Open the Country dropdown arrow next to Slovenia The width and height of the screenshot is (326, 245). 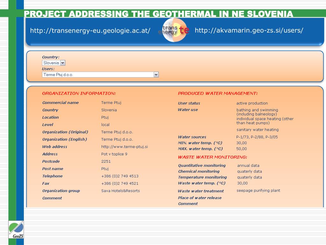pyautogui.click(x=63, y=63)
